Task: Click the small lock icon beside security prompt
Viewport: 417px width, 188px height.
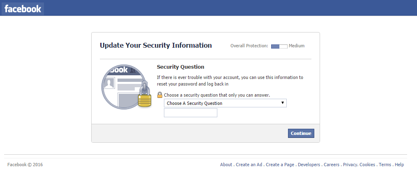Action: pos(160,95)
